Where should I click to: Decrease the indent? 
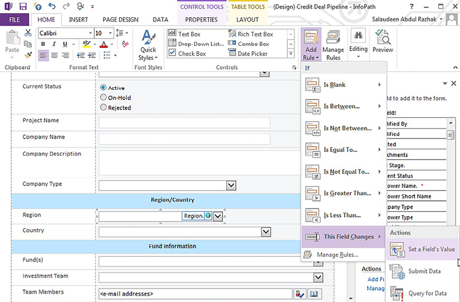pos(81,55)
